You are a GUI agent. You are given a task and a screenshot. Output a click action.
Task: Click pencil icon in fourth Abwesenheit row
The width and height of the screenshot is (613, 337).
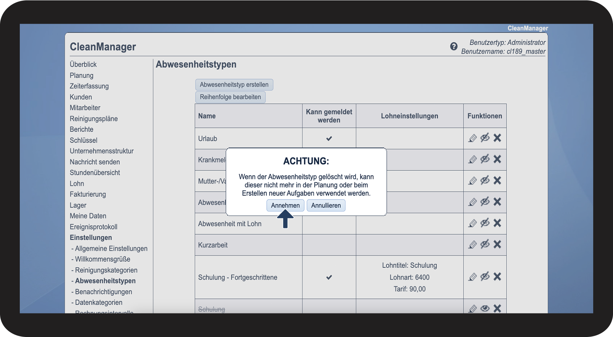point(472,202)
